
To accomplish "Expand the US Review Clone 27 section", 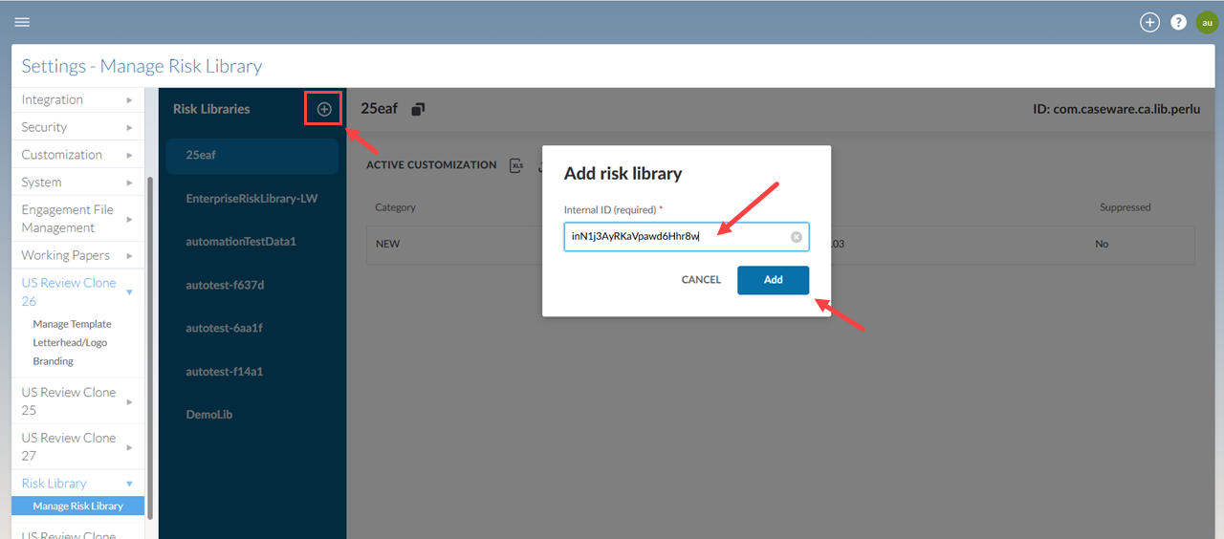I will click(77, 446).
